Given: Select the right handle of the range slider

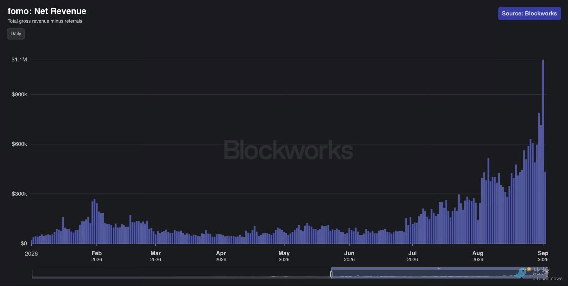Looking at the screenshot, I should tap(547, 274).
